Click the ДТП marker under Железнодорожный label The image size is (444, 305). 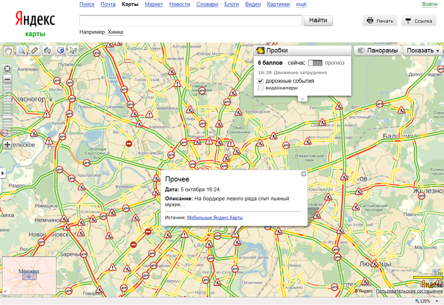click(421, 196)
